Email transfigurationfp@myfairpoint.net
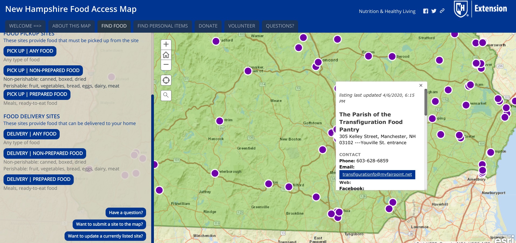 click(x=377, y=174)
